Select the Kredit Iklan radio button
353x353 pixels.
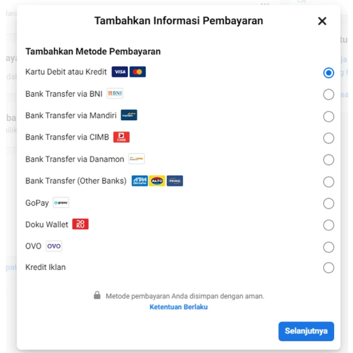(328, 268)
